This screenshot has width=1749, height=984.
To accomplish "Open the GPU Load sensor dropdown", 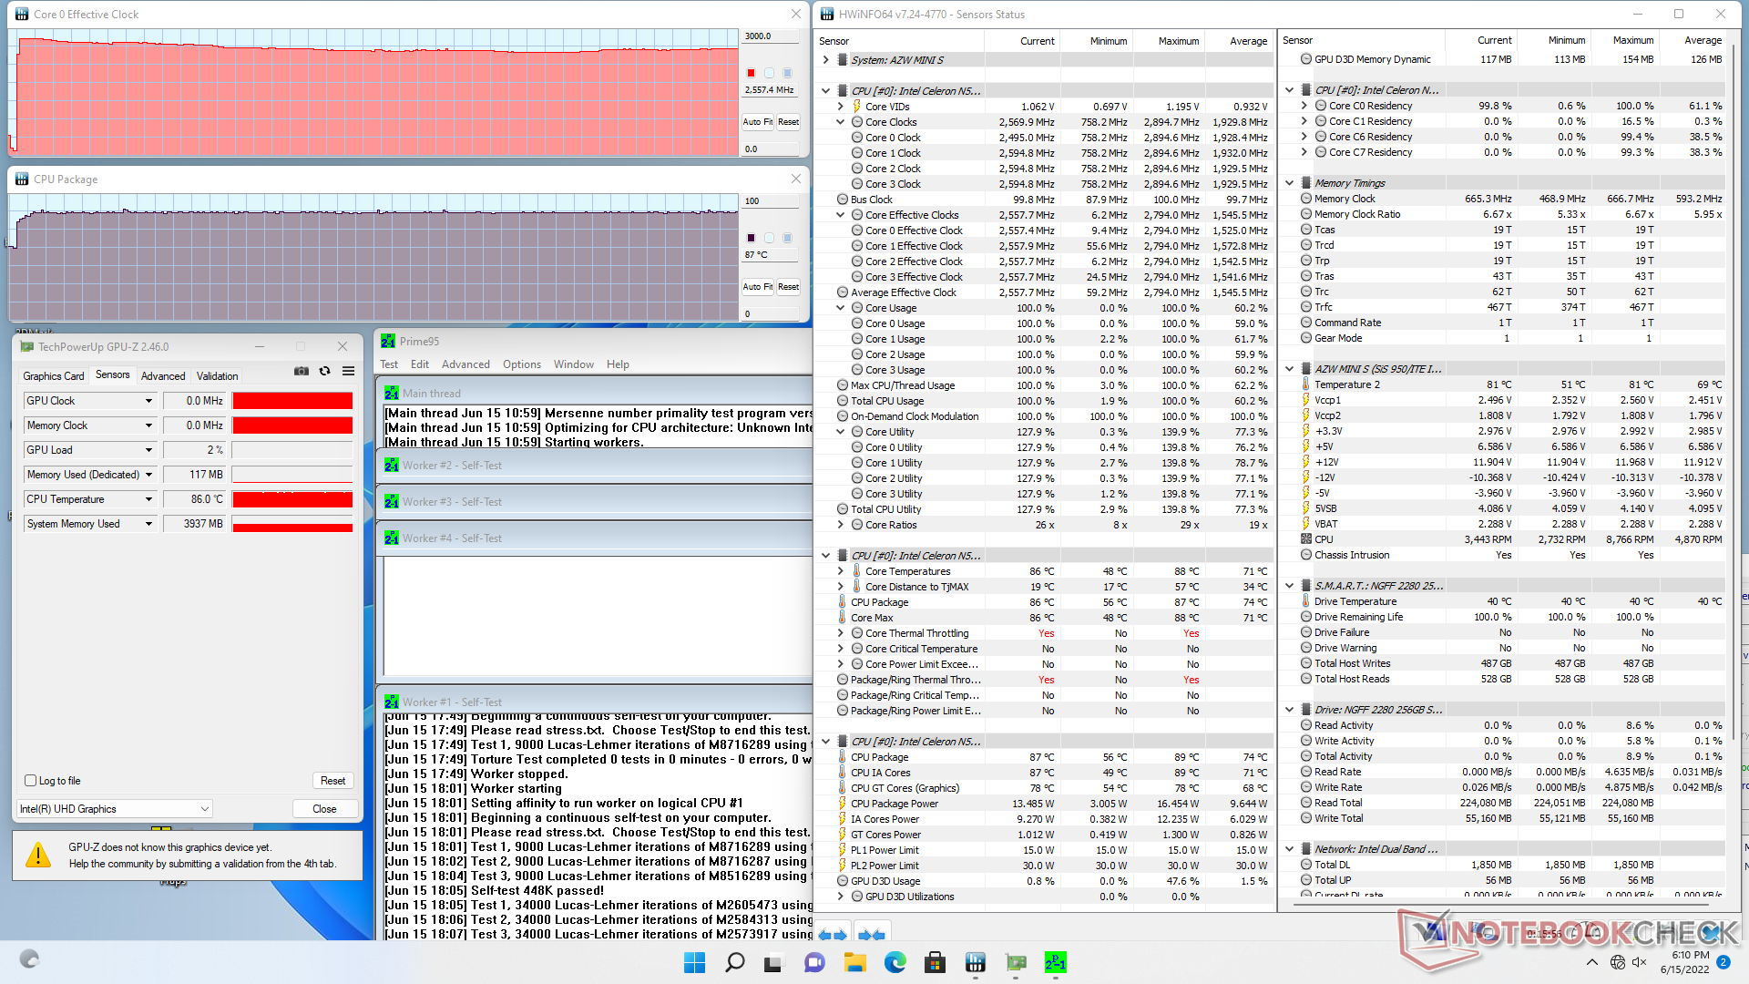I will (148, 450).
